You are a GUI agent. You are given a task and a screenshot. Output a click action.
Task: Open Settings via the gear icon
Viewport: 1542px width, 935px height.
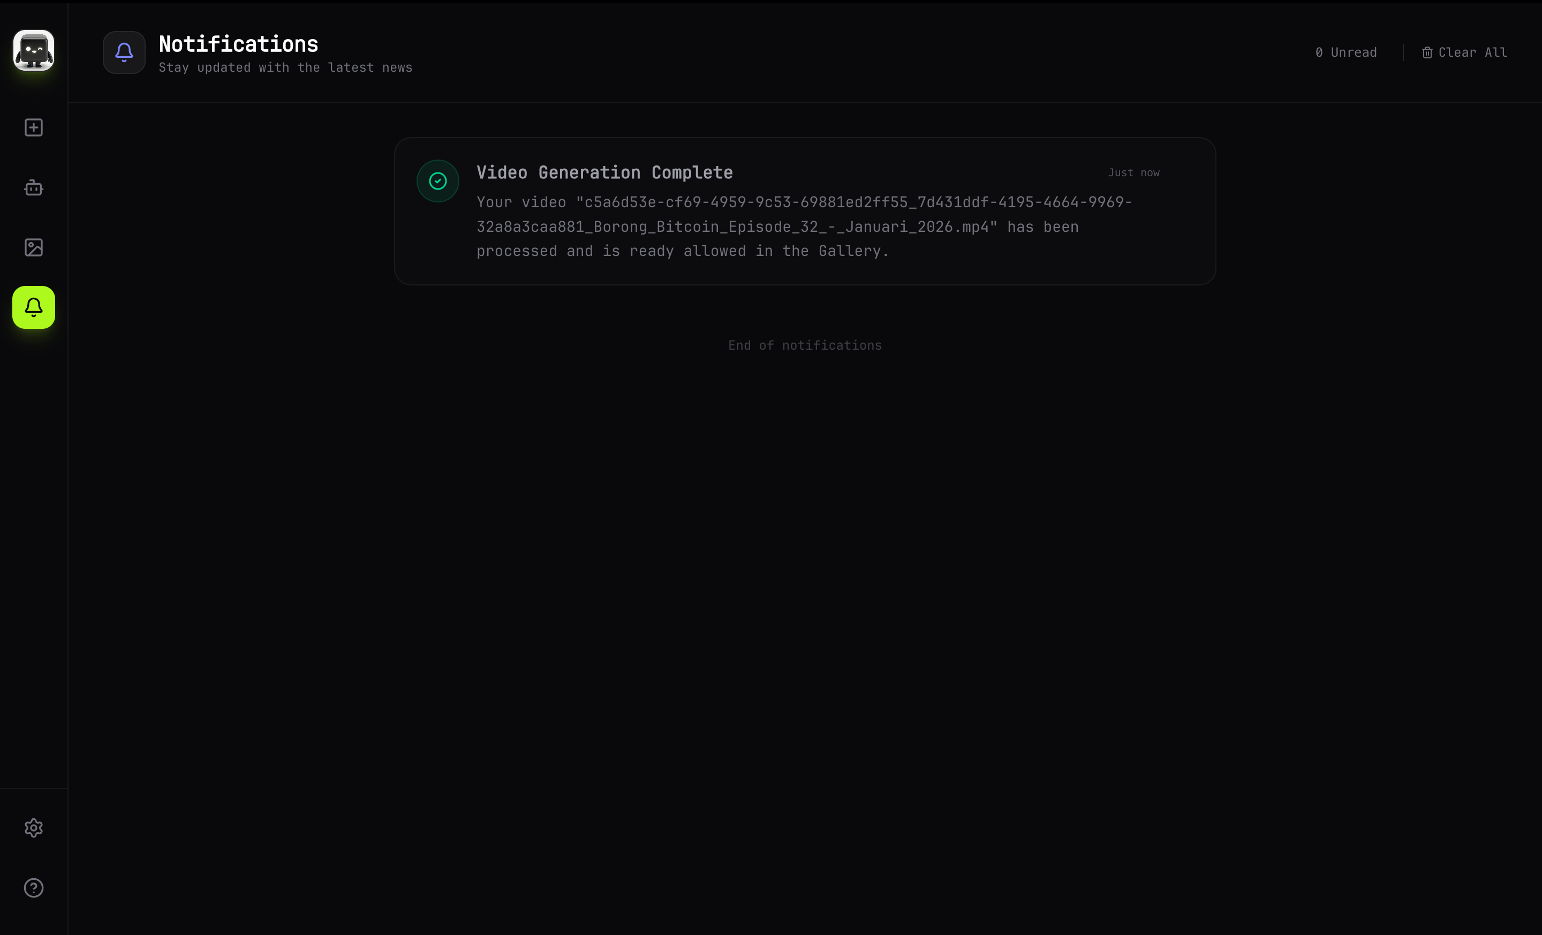click(33, 828)
